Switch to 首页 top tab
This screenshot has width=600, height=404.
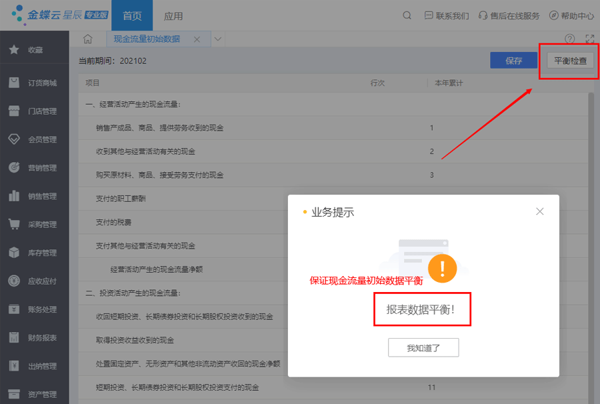[132, 15]
